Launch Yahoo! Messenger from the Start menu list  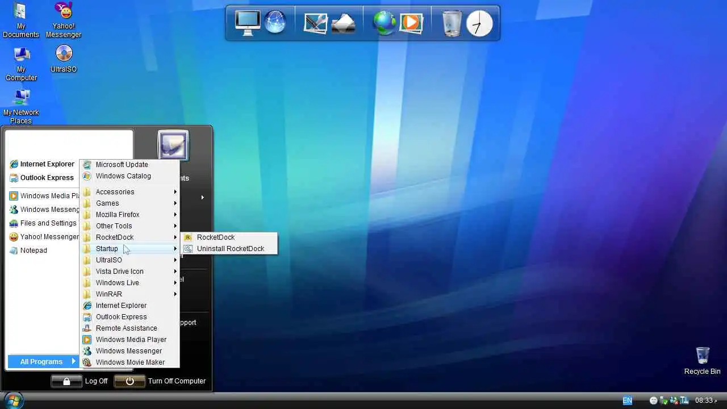pos(43,237)
